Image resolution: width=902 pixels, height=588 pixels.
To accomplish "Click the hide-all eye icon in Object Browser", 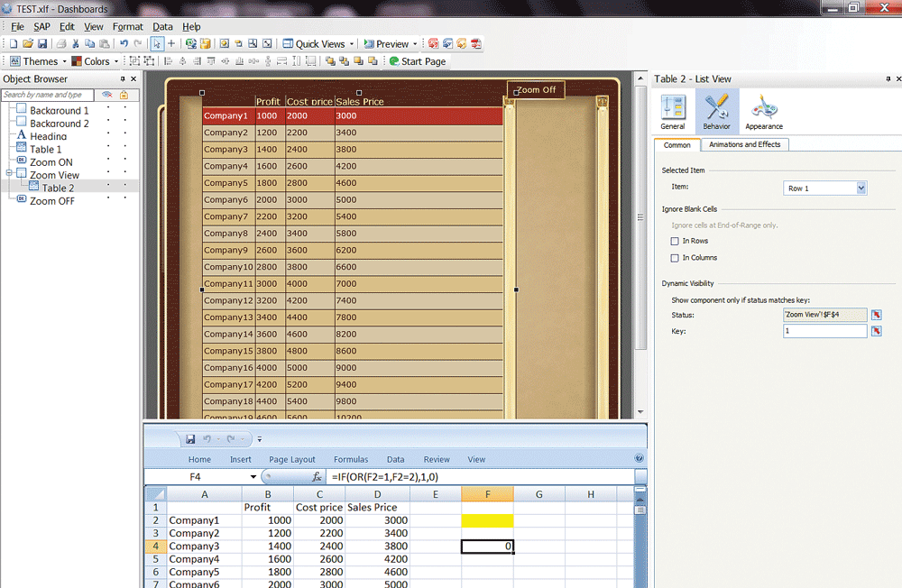I will (x=106, y=95).
